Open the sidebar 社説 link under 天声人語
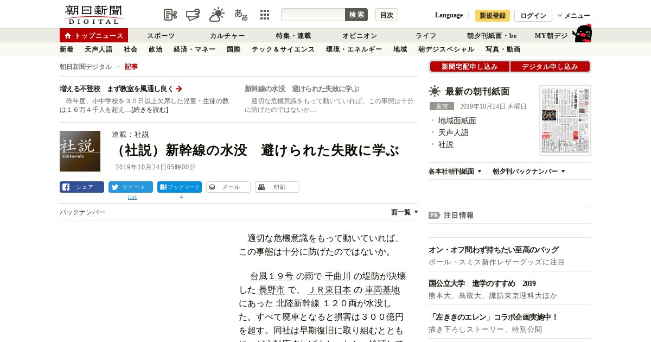 [x=446, y=144]
